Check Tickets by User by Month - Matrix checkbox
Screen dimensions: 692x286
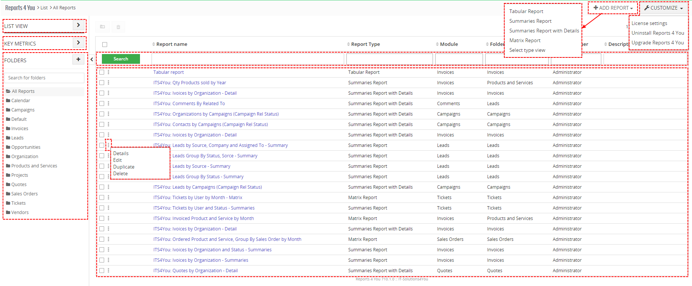[102, 198]
